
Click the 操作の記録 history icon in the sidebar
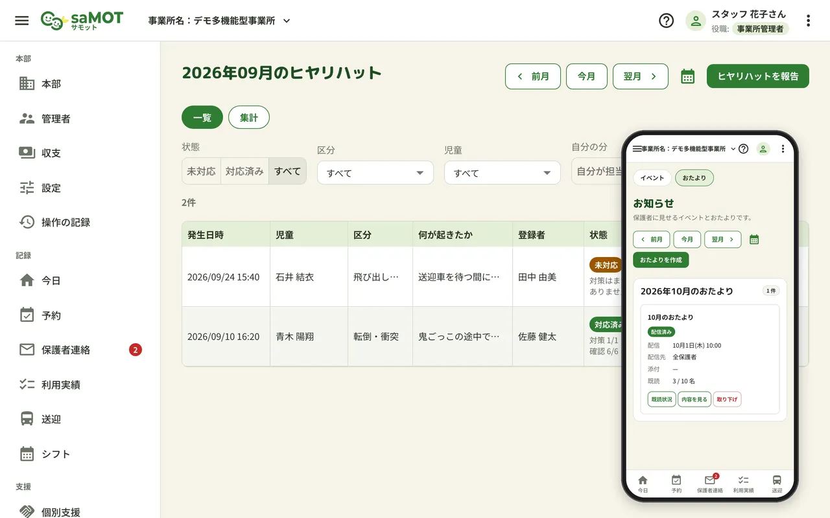pyautogui.click(x=27, y=222)
